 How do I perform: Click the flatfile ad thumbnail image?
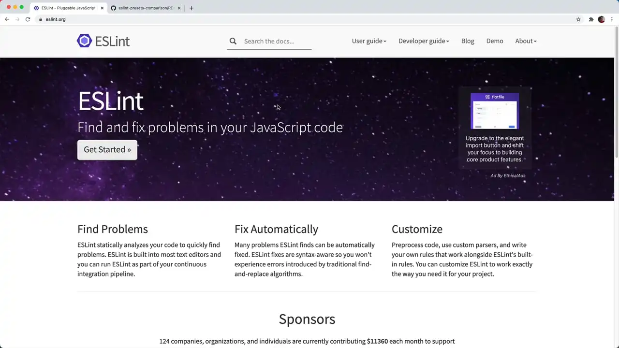(495, 111)
